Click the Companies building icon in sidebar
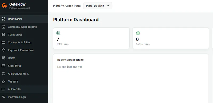213x103 pixels. (x=3, y=35)
